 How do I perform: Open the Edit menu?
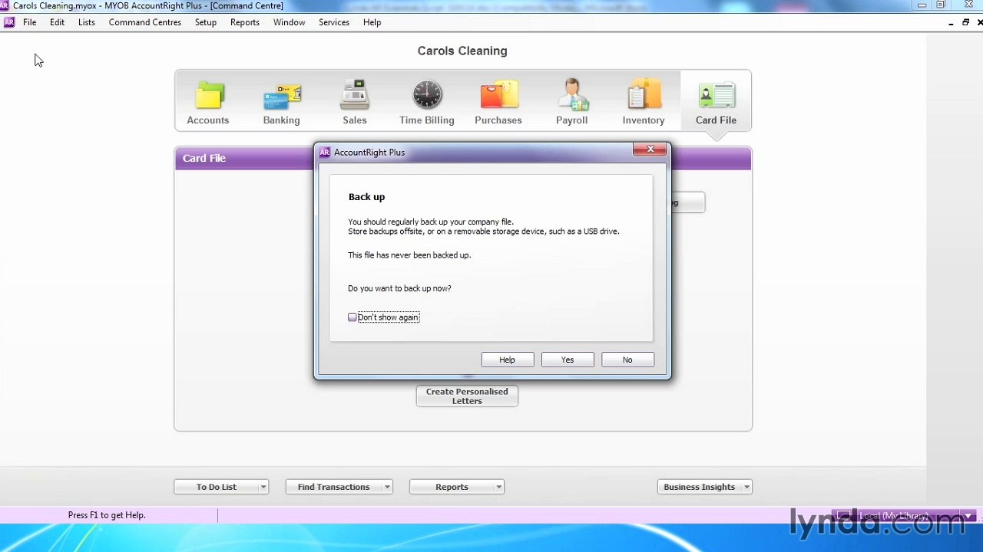tap(58, 22)
